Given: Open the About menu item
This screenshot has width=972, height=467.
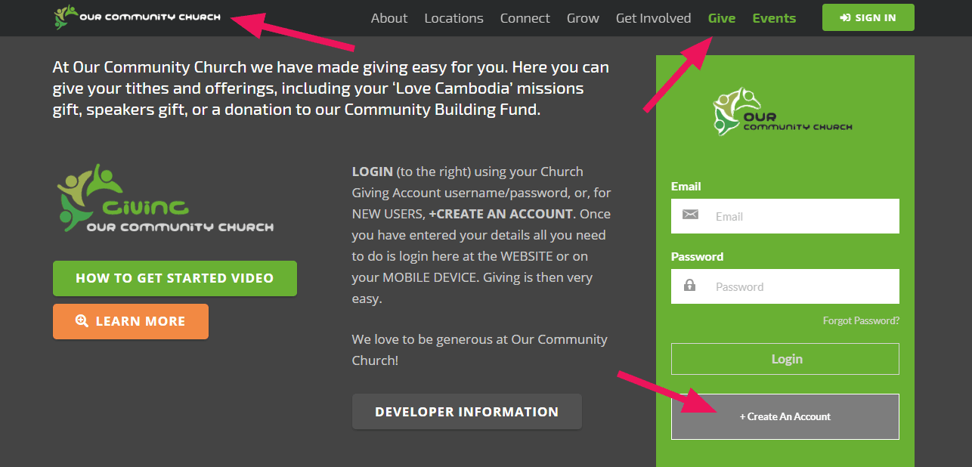Looking at the screenshot, I should coord(389,18).
